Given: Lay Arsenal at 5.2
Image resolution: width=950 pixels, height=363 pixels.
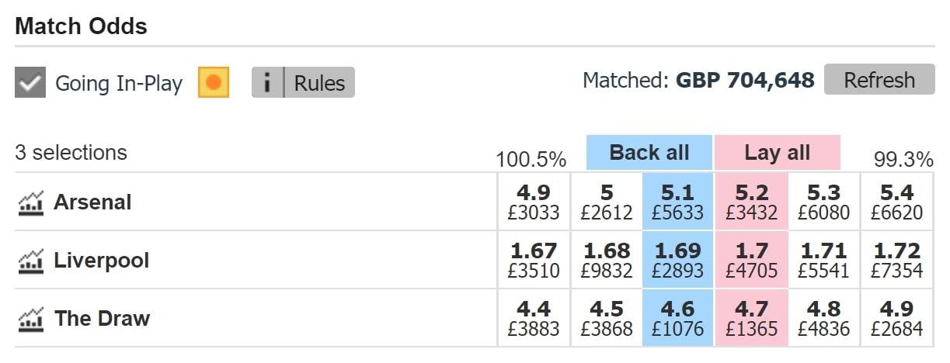Looking at the screenshot, I should pyautogui.click(x=750, y=202).
